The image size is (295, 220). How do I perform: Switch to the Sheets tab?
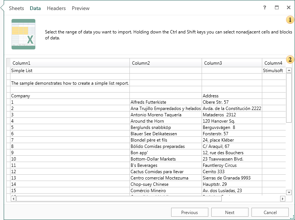coord(16,8)
